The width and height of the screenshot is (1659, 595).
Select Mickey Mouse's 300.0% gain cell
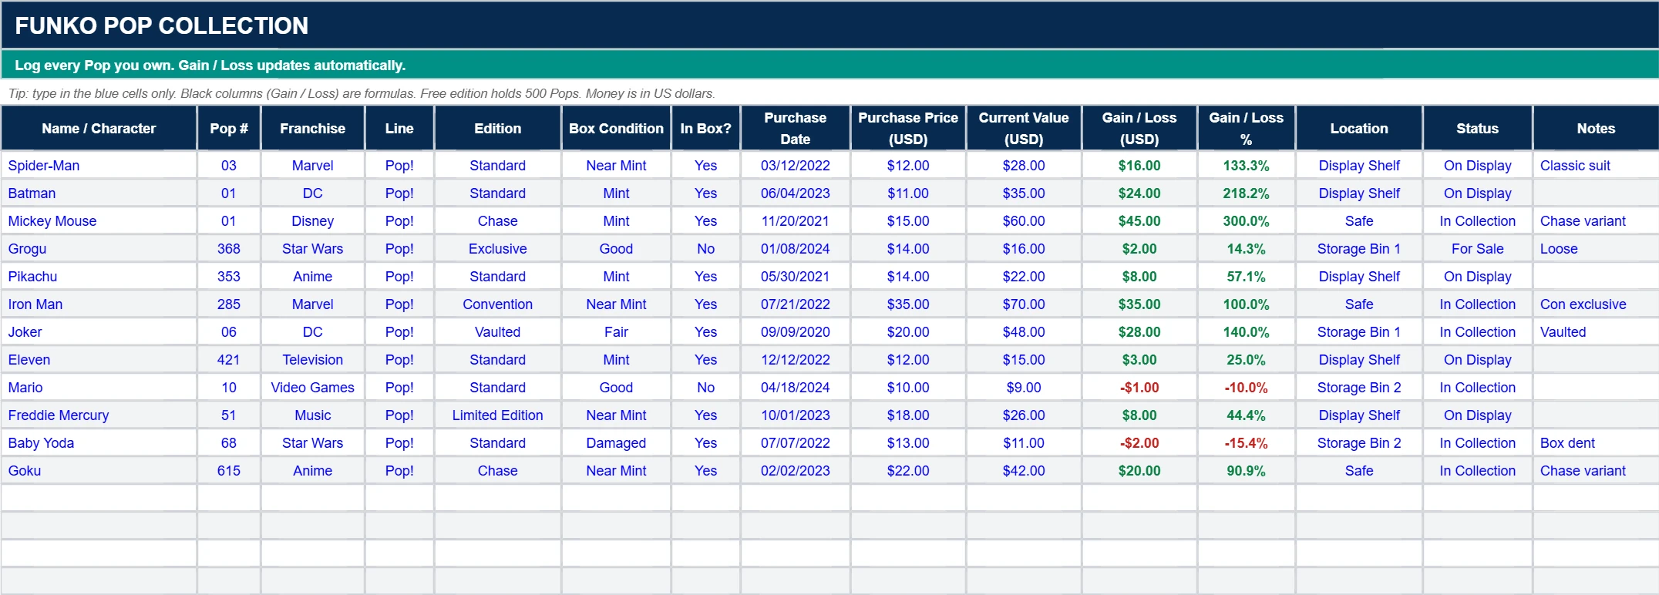[x=1246, y=221]
